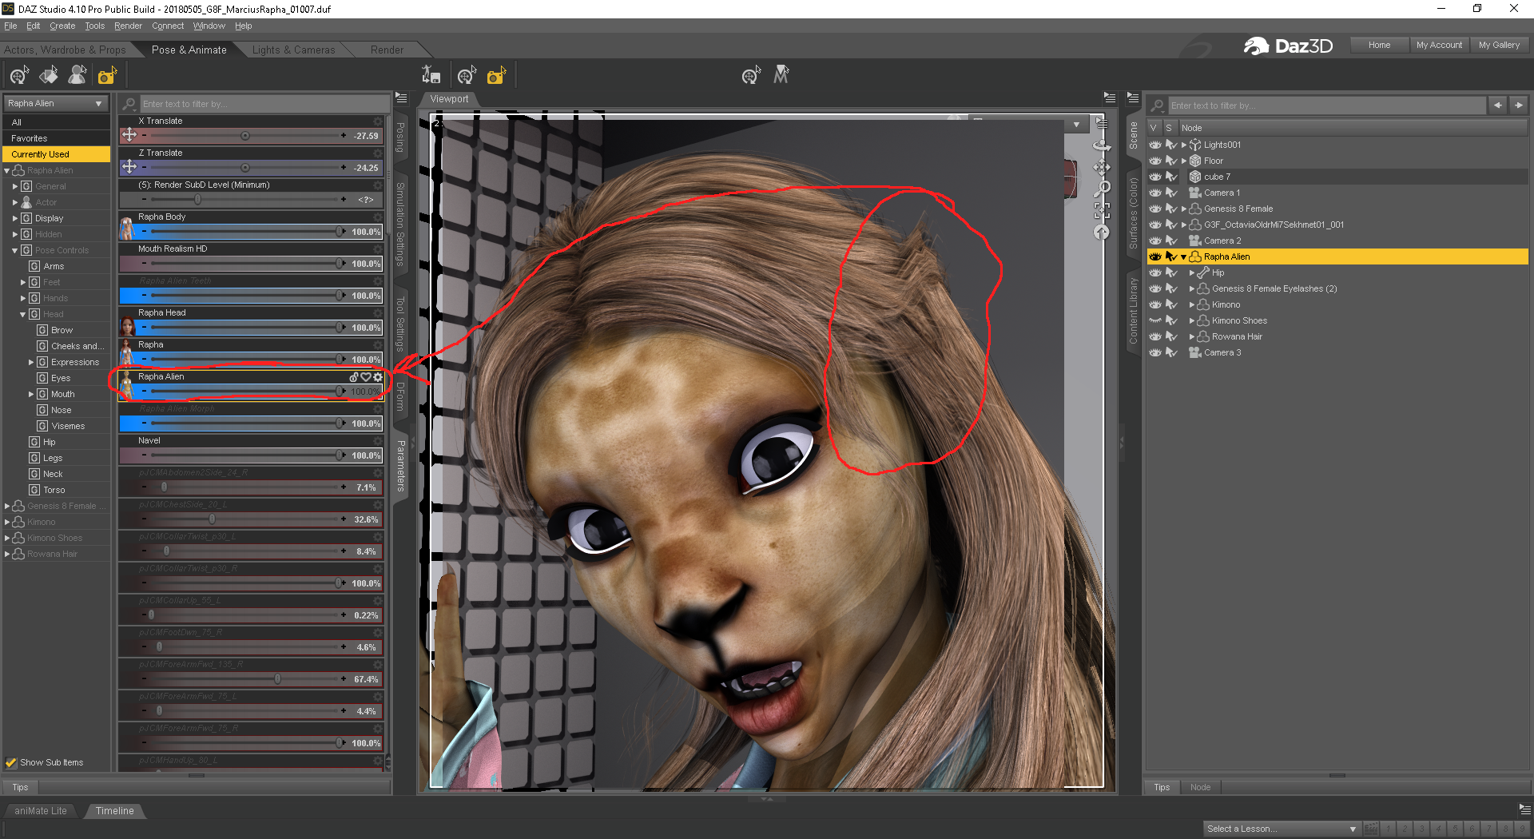Show the All parameters filter
This screenshot has height=839, width=1534.
(x=56, y=122)
